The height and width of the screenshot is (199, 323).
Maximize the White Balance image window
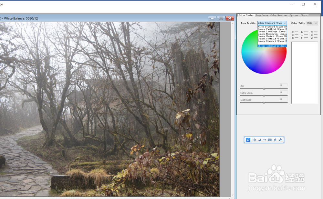[x=221, y=18]
